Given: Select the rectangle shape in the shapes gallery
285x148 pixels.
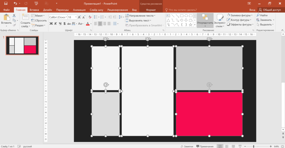Looking at the screenshot, I should [x=181, y=16].
